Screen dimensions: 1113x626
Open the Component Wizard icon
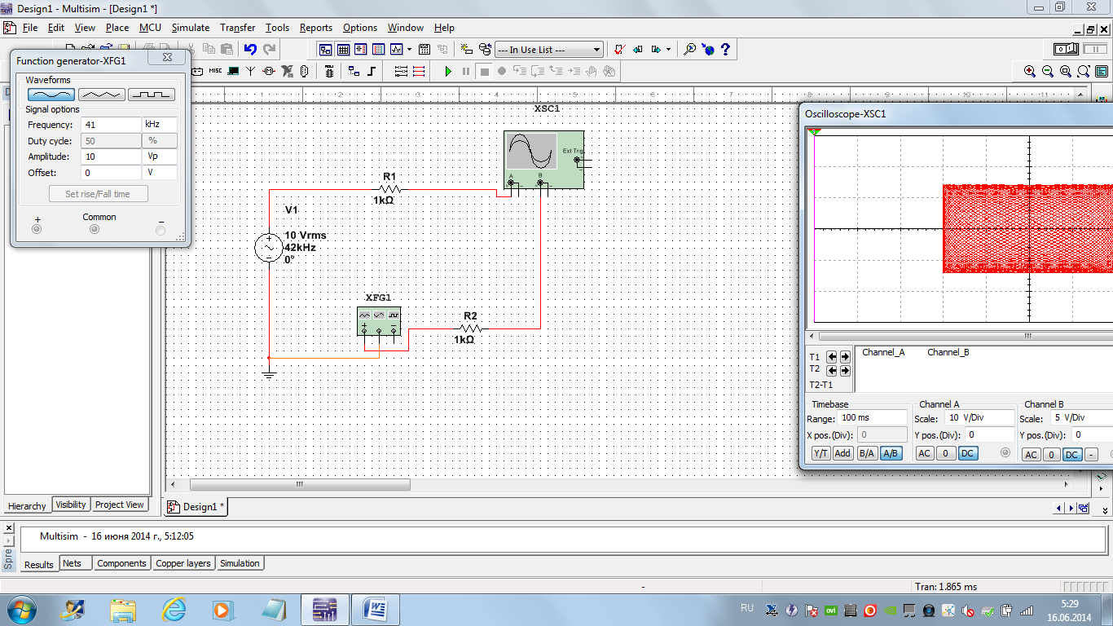[466, 50]
